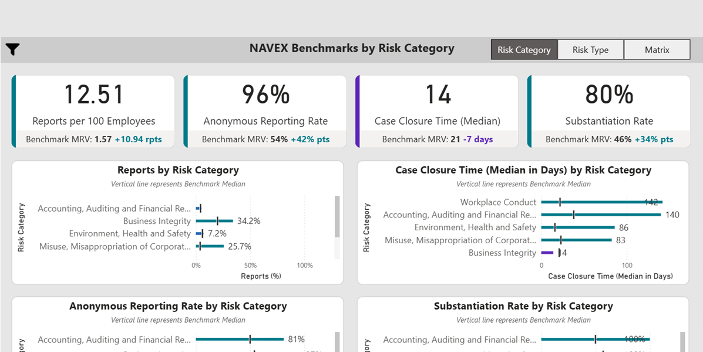Select the Environment, Health and Safety 7.2% bar
Viewport: 703px width, 352px height.
[x=199, y=233]
